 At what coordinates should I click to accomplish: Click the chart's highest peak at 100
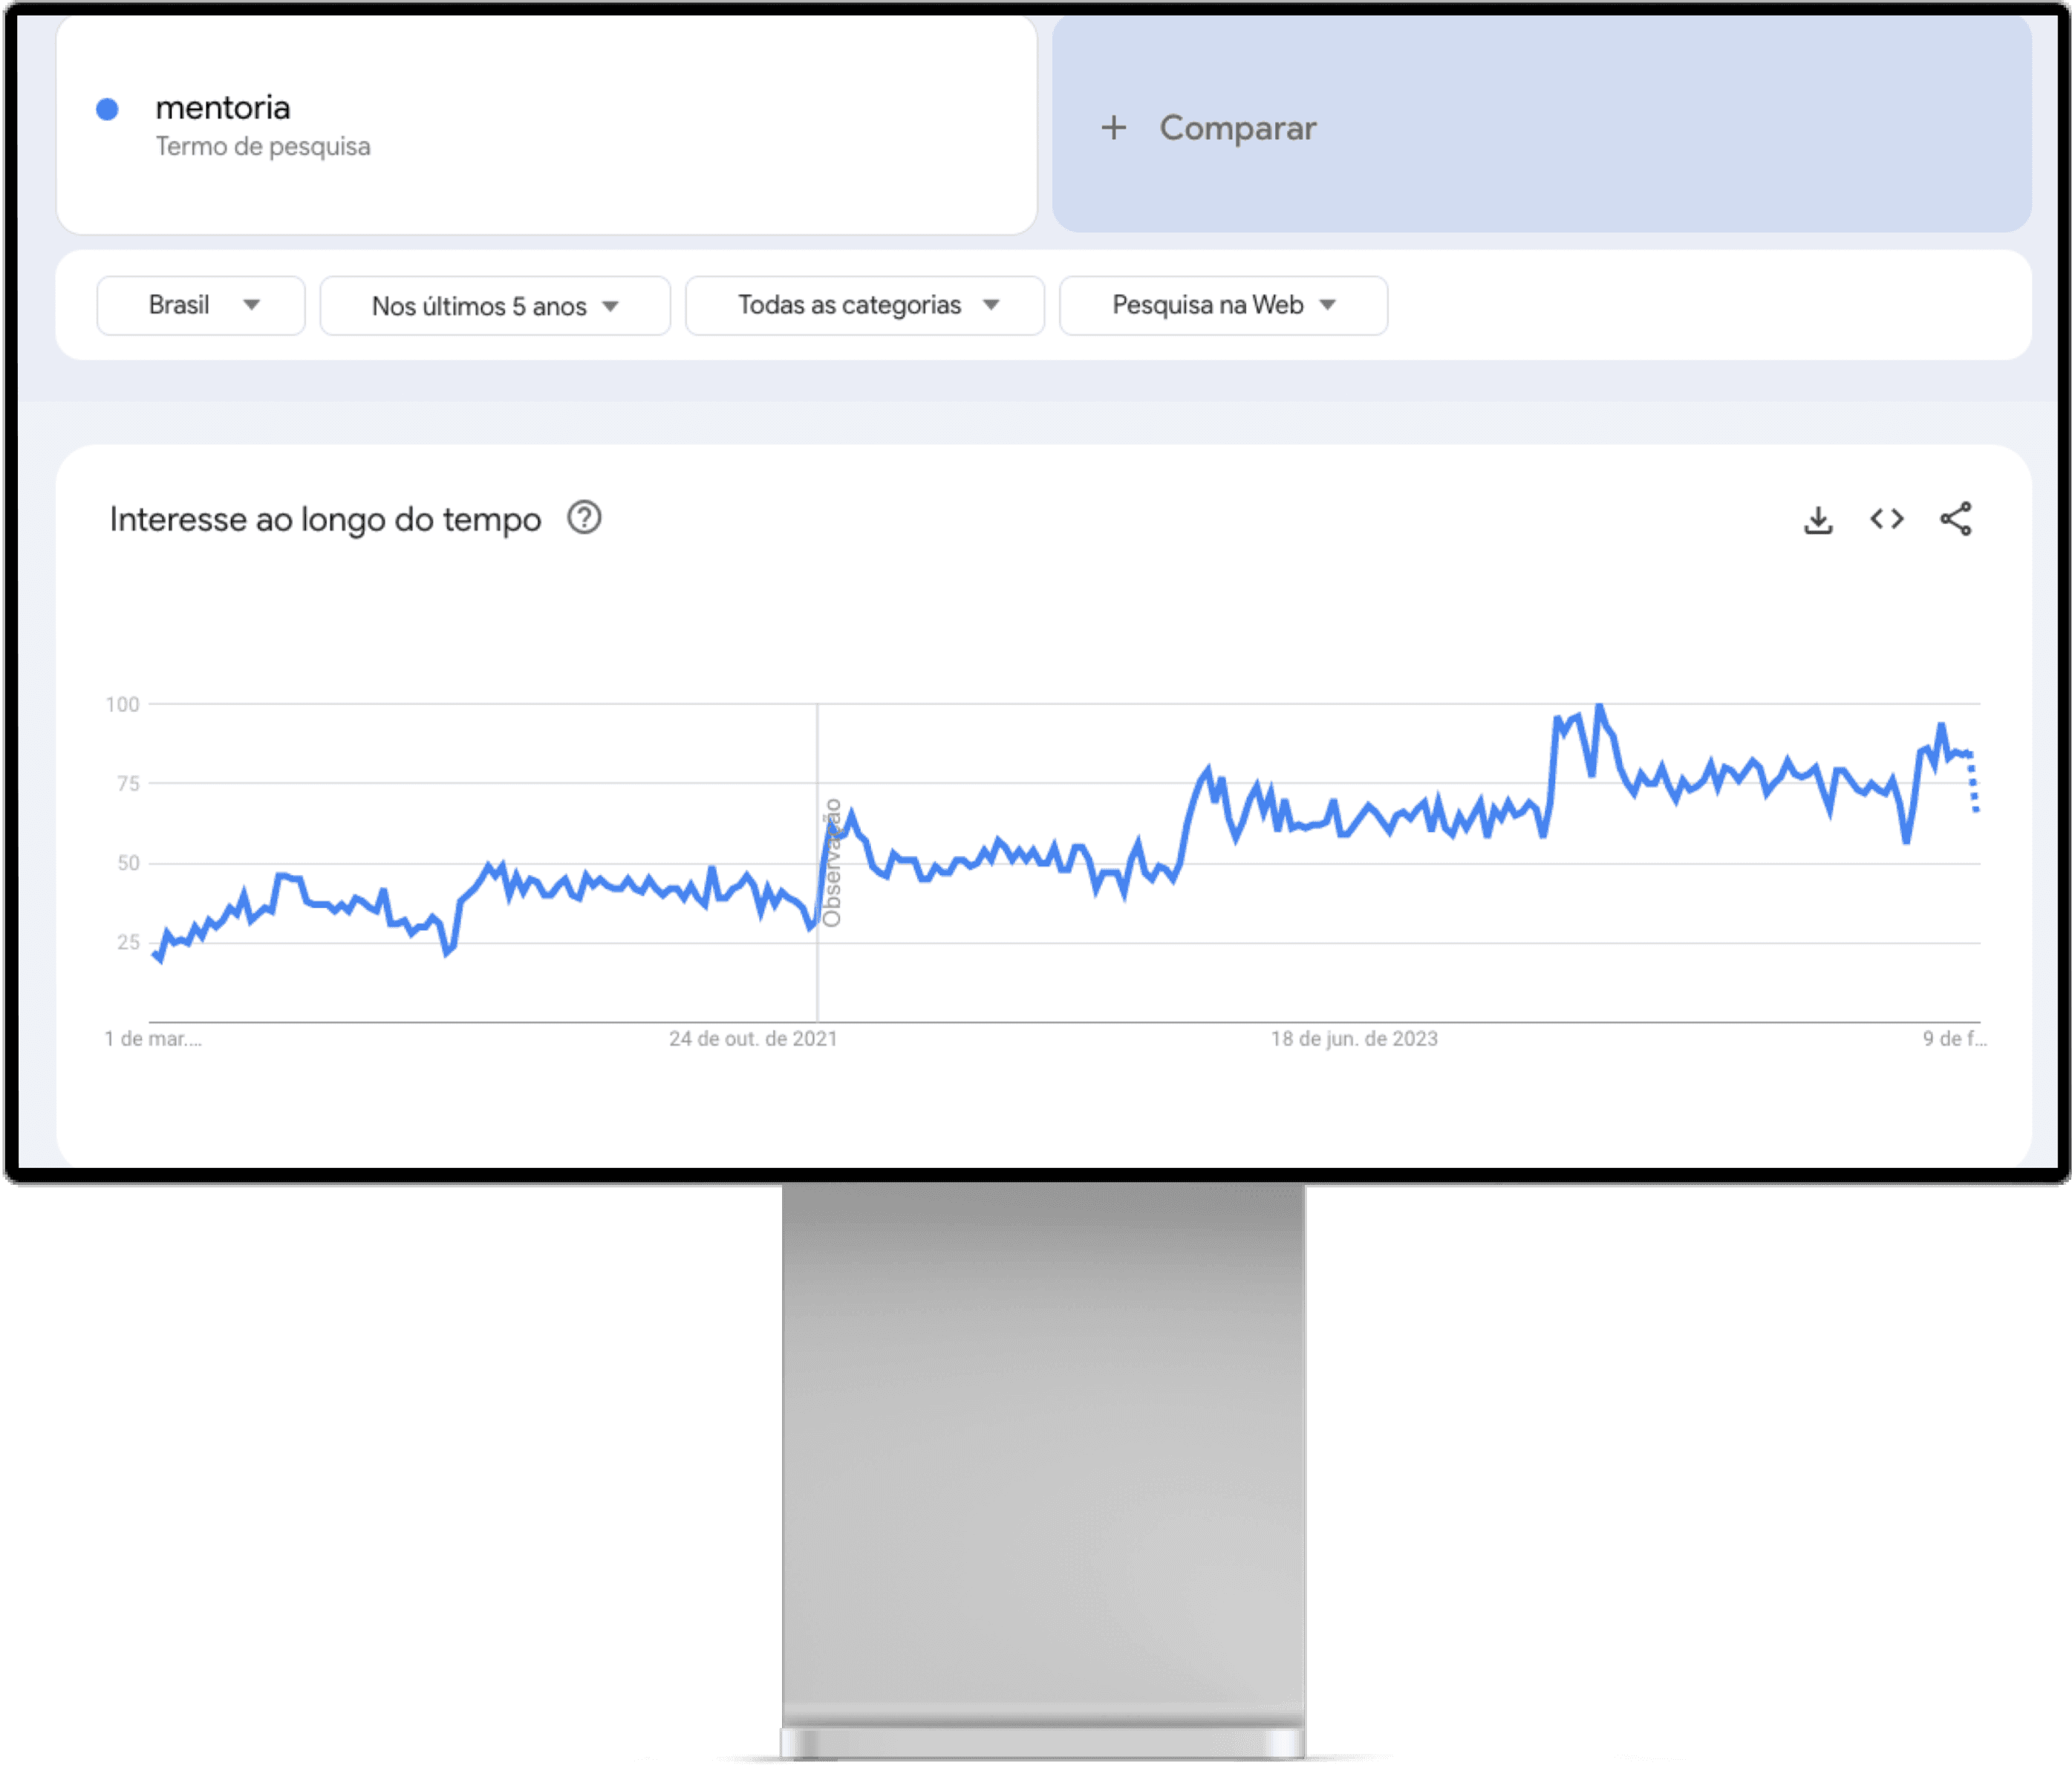[x=1599, y=709]
